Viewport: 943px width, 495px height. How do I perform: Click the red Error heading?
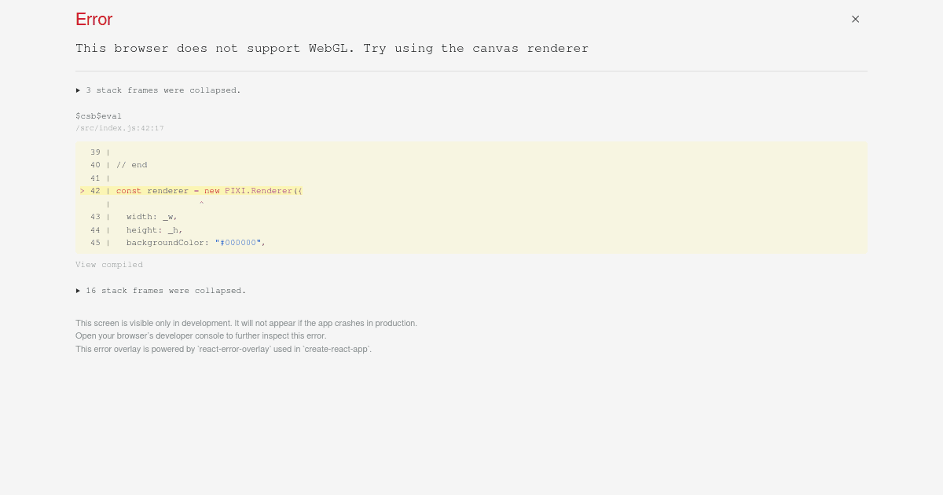94,20
